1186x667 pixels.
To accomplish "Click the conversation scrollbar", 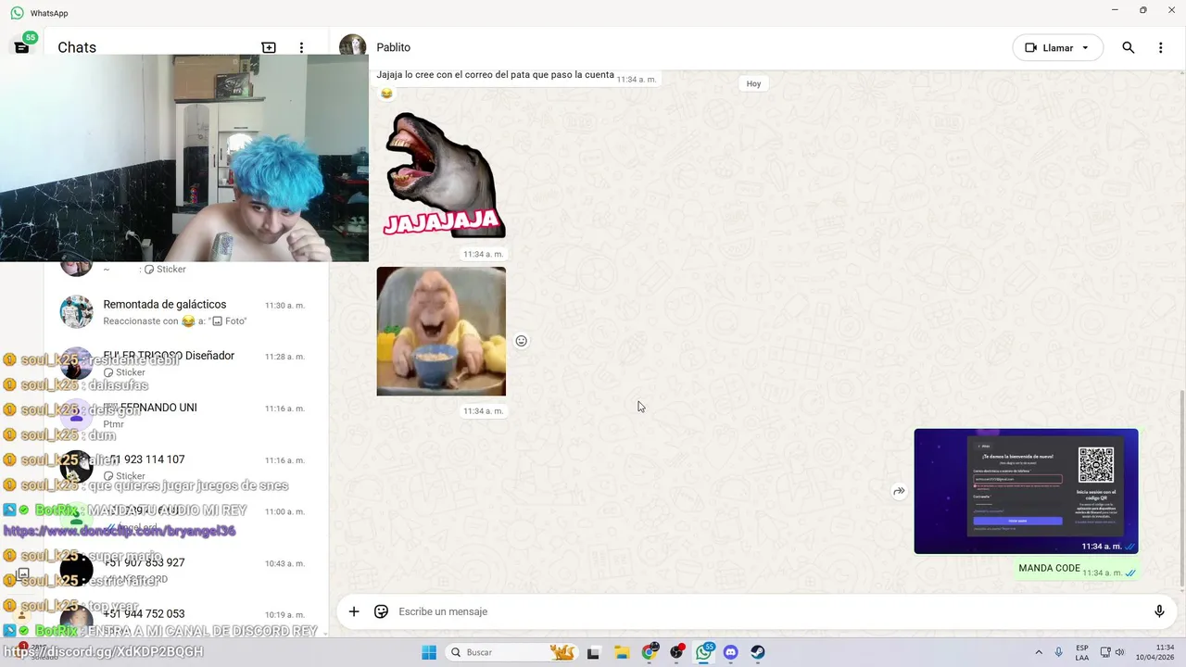I will pos(1181,488).
